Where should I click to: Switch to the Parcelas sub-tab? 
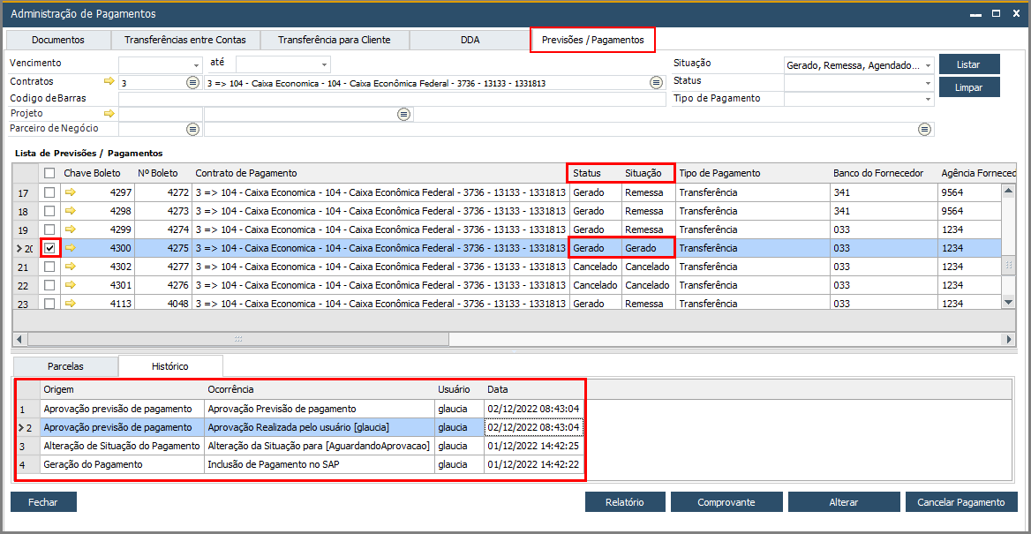pyautogui.click(x=65, y=365)
